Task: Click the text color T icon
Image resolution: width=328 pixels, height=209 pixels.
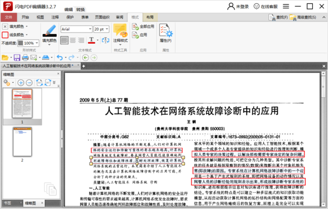Action: coord(91,40)
